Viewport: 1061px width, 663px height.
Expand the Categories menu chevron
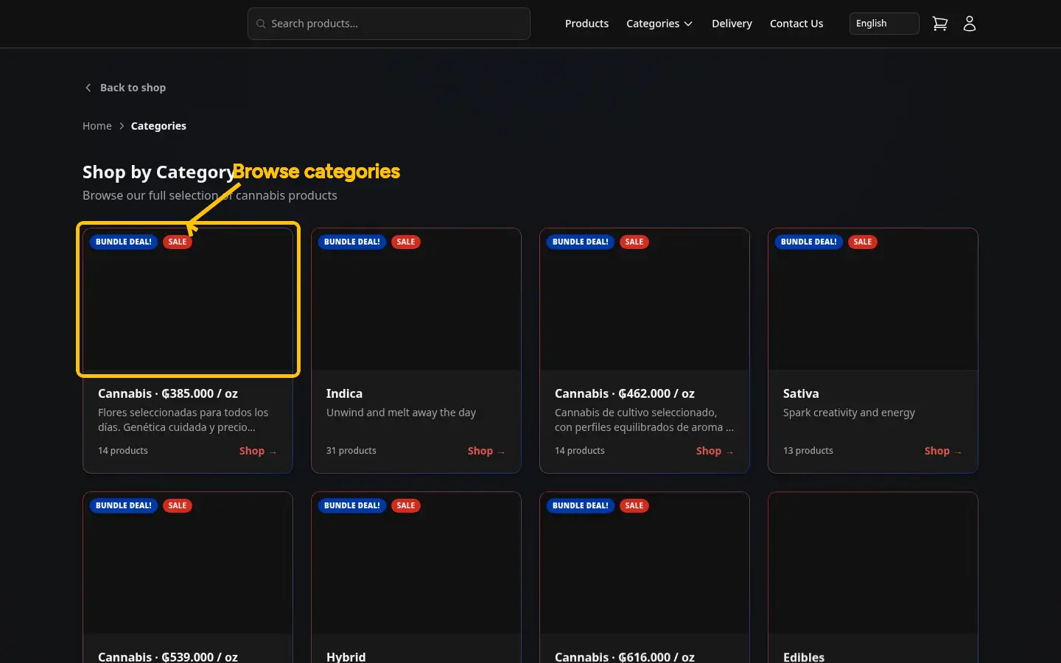point(688,24)
